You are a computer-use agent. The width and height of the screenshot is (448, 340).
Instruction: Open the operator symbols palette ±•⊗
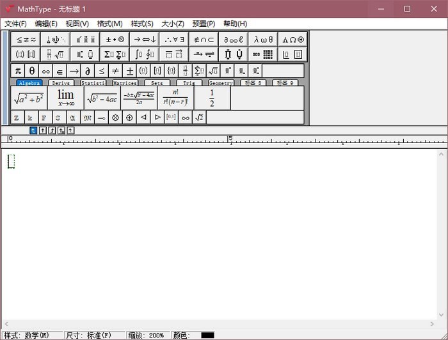[x=115, y=40]
